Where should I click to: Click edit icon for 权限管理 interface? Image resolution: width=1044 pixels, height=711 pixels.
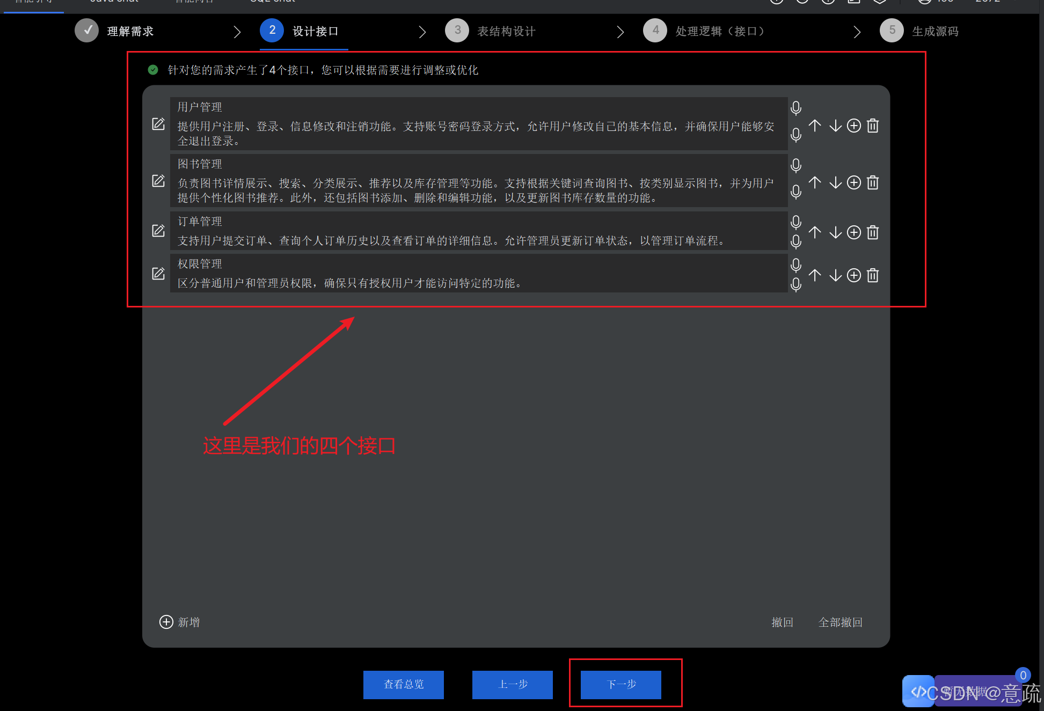(158, 274)
